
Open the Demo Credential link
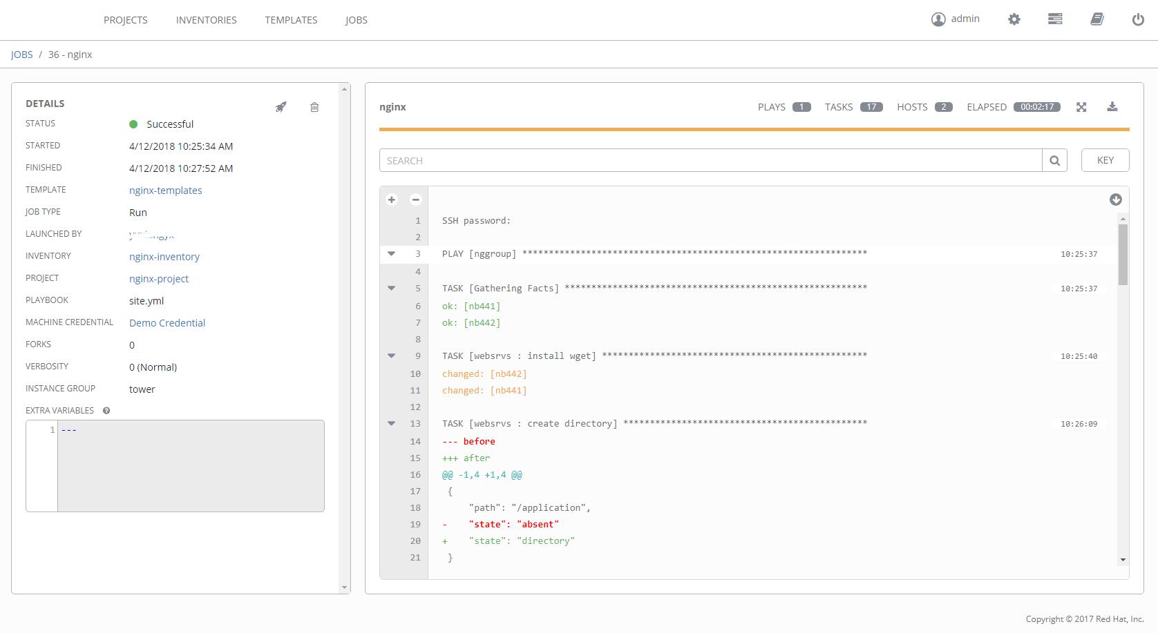click(167, 323)
